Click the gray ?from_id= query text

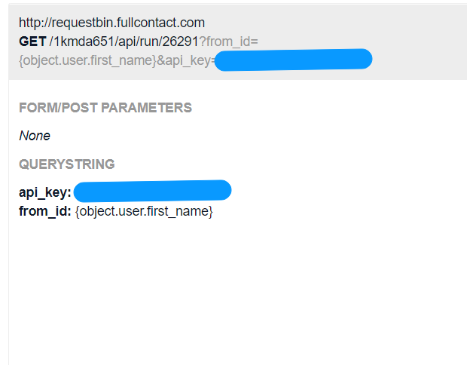tap(228, 41)
